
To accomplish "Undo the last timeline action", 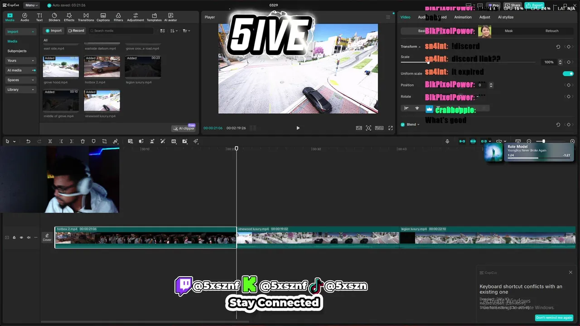I will click(x=28, y=141).
